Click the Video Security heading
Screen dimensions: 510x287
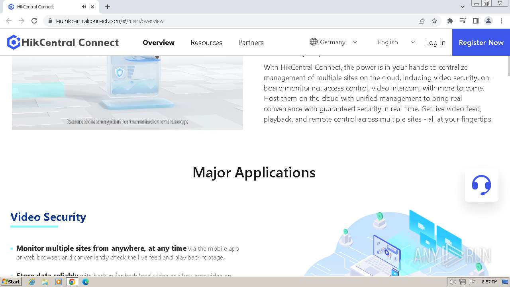point(48,217)
